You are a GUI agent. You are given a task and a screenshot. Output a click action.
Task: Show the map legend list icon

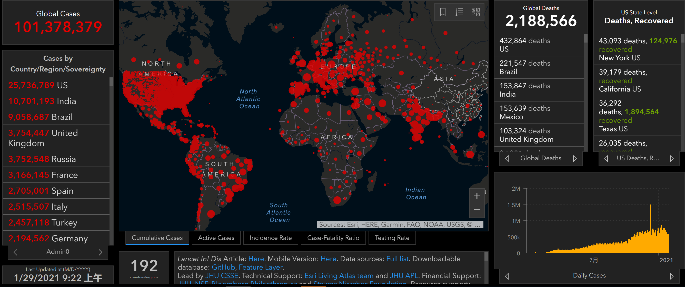click(459, 12)
